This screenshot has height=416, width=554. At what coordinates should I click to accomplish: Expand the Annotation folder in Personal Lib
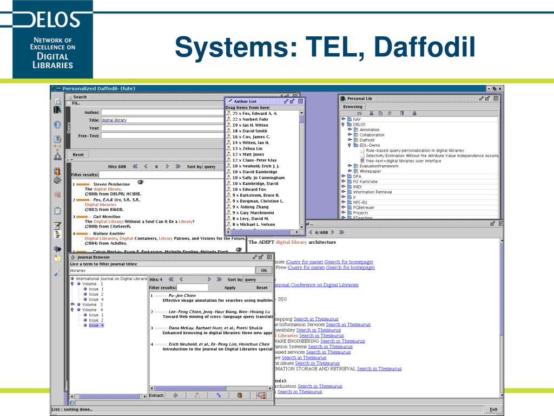coord(350,130)
